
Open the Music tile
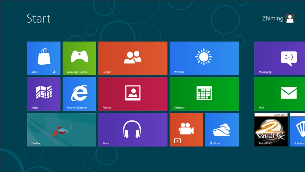coord(133,130)
